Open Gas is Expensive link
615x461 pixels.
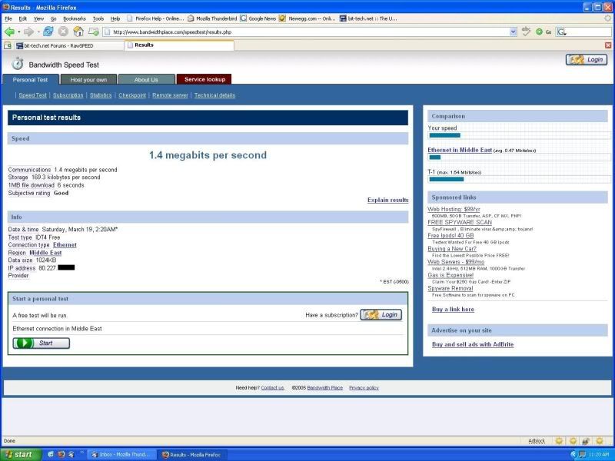tap(450, 275)
